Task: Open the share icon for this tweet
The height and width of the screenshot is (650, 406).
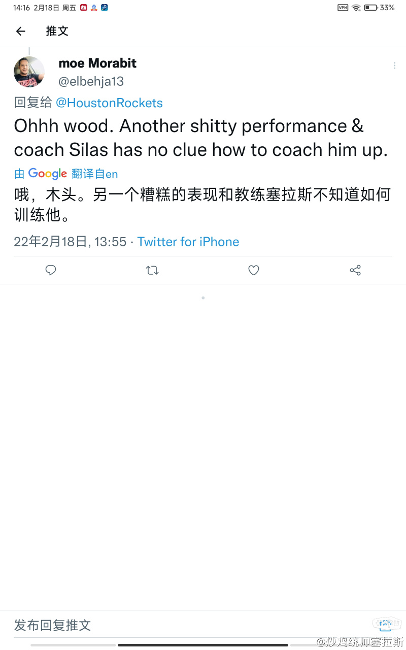Action: (355, 270)
